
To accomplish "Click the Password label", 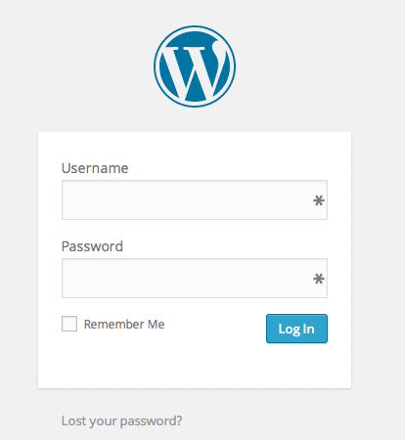I will pyautogui.click(x=92, y=246).
